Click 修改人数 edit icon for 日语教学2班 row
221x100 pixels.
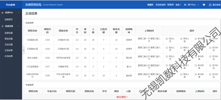click(x=181, y=48)
